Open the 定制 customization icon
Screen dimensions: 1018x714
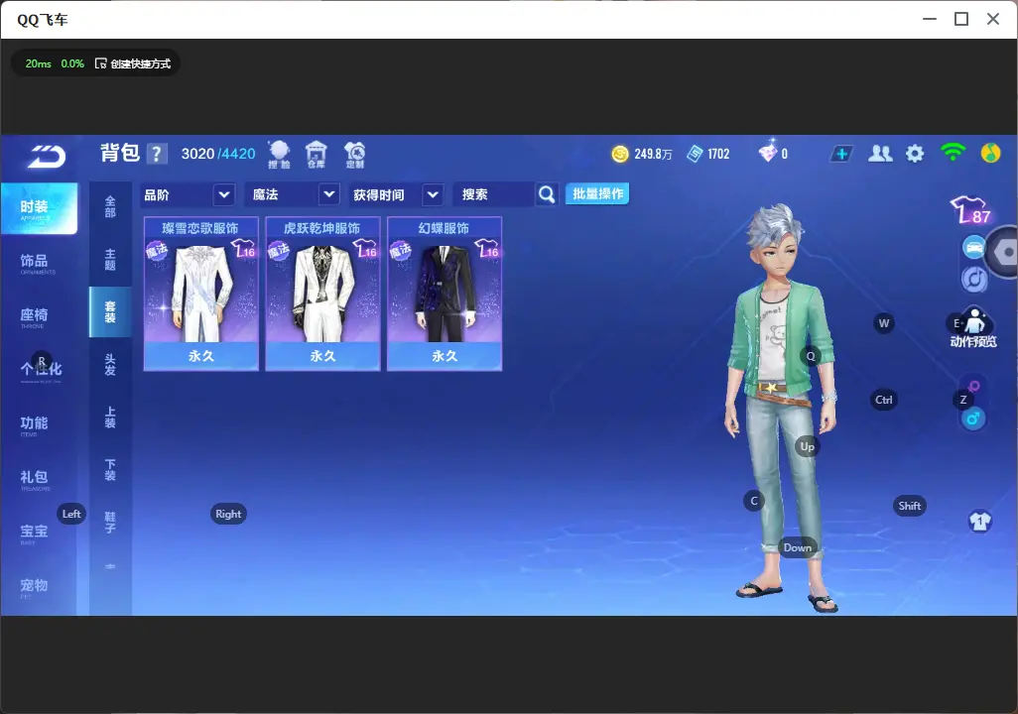pyautogui.click(x=354, y=155)
